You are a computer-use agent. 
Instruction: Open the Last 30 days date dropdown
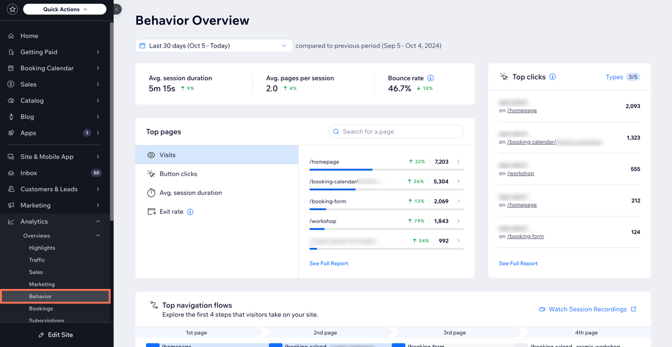point(213,46)
